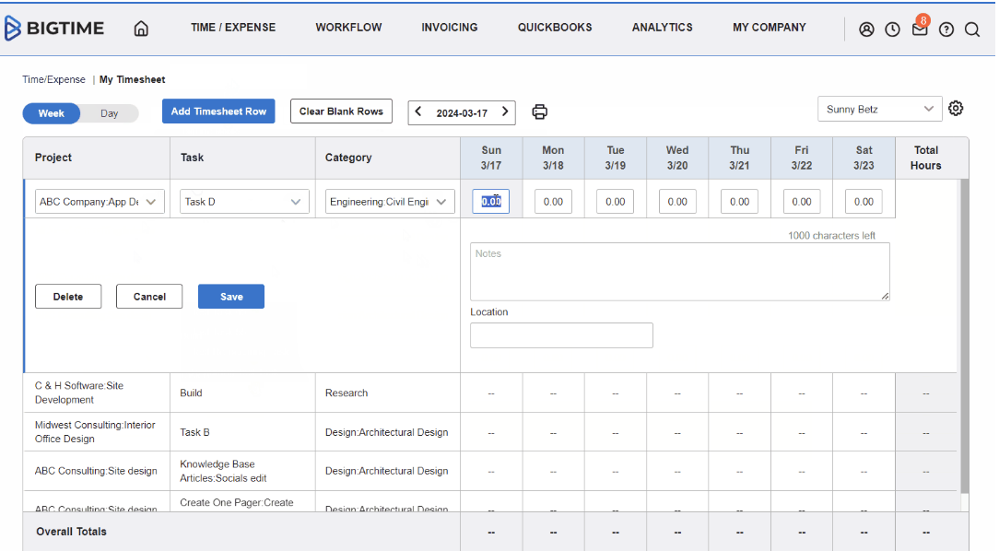Open timesheet settings gear icon
Screen dimensions: 999x551
click(955, 109)
